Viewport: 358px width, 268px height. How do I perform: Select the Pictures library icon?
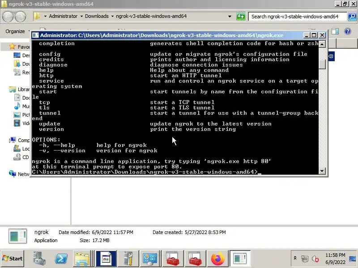pyautogui.click(x=17, y=115)
